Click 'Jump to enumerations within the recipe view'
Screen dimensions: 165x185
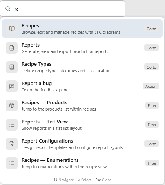[64, 167]
